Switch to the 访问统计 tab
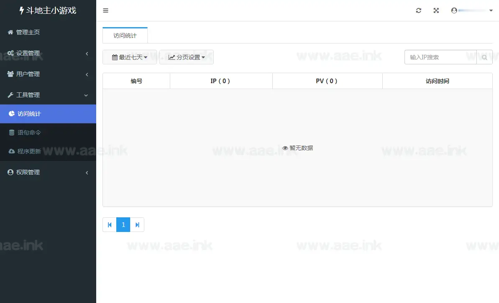 (125, 36)
